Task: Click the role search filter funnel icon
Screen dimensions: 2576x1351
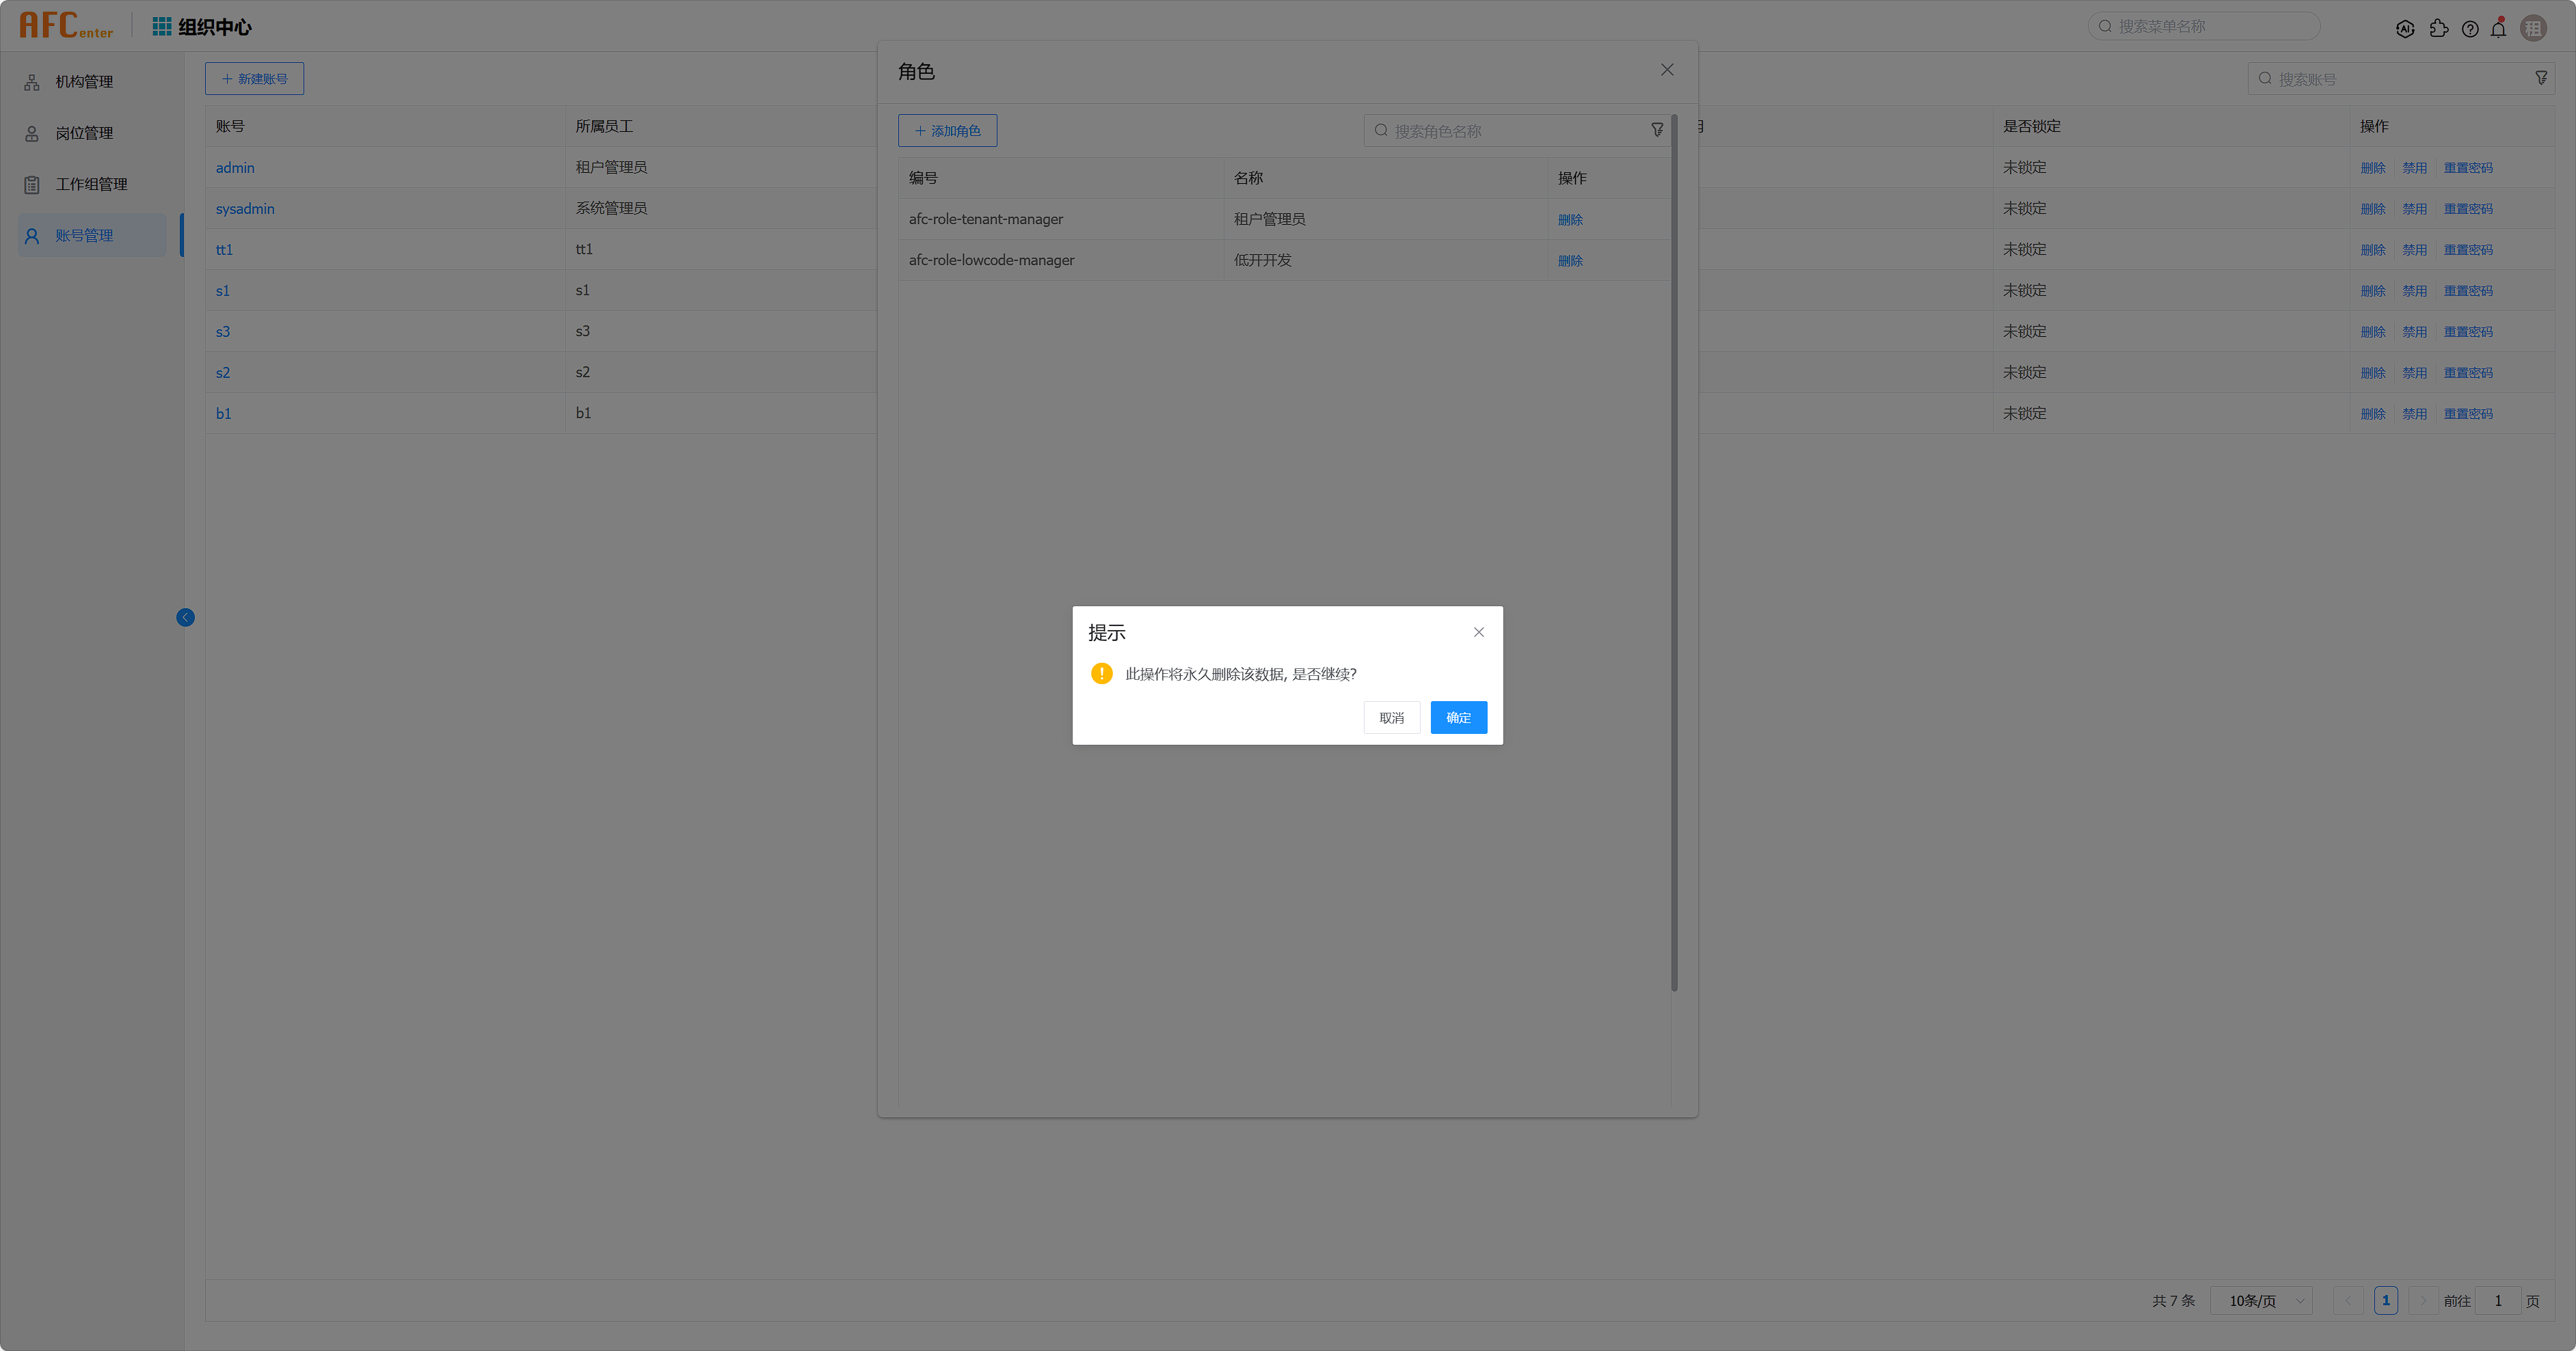Action: click(x=1657, y=130)
